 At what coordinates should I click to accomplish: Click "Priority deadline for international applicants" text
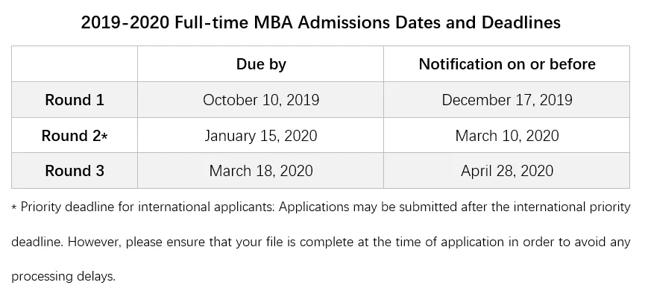(x=147, y=207)
